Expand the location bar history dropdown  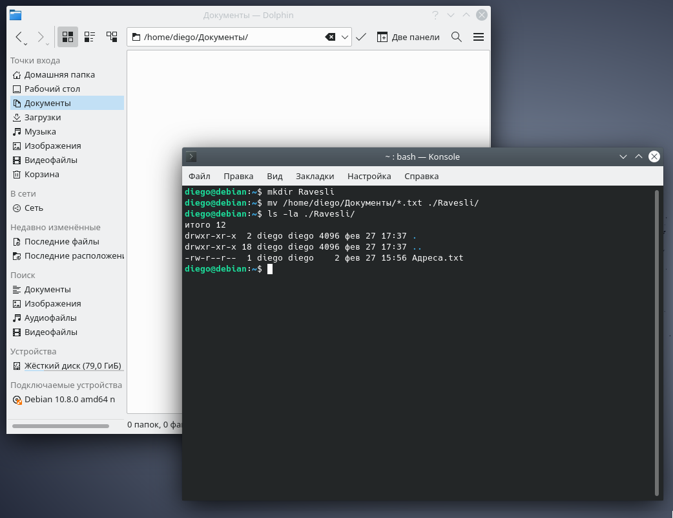pyautogui.click(x=345, y=37)
